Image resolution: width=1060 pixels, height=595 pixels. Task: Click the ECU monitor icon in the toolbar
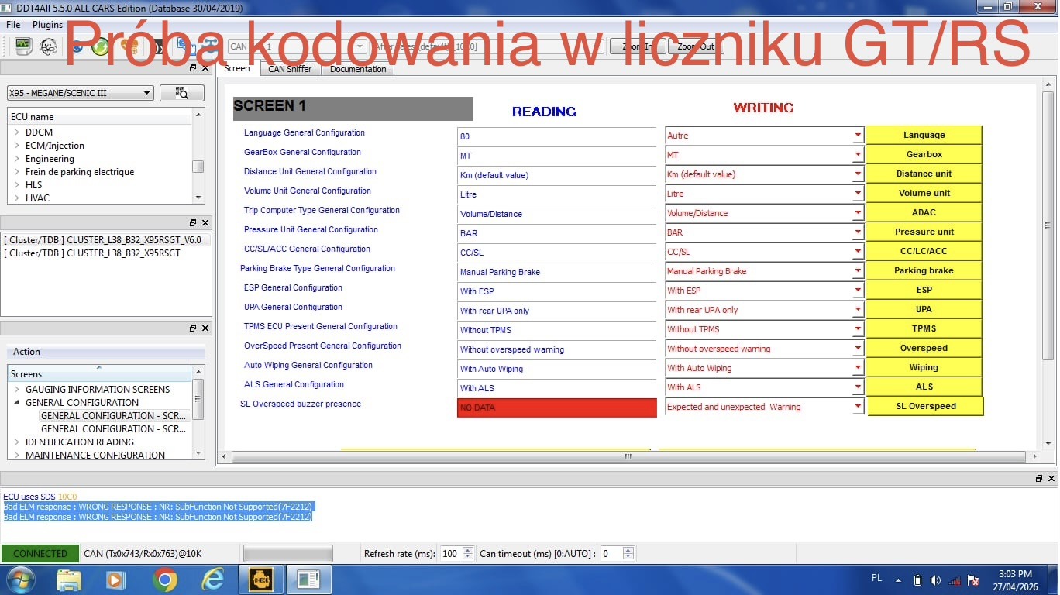23,46
